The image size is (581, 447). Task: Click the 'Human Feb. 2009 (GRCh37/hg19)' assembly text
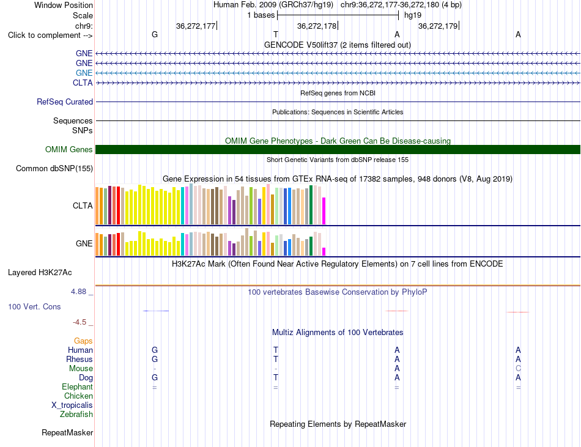tap(273, 5)
